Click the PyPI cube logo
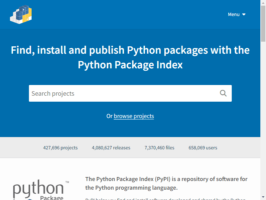 21,14
